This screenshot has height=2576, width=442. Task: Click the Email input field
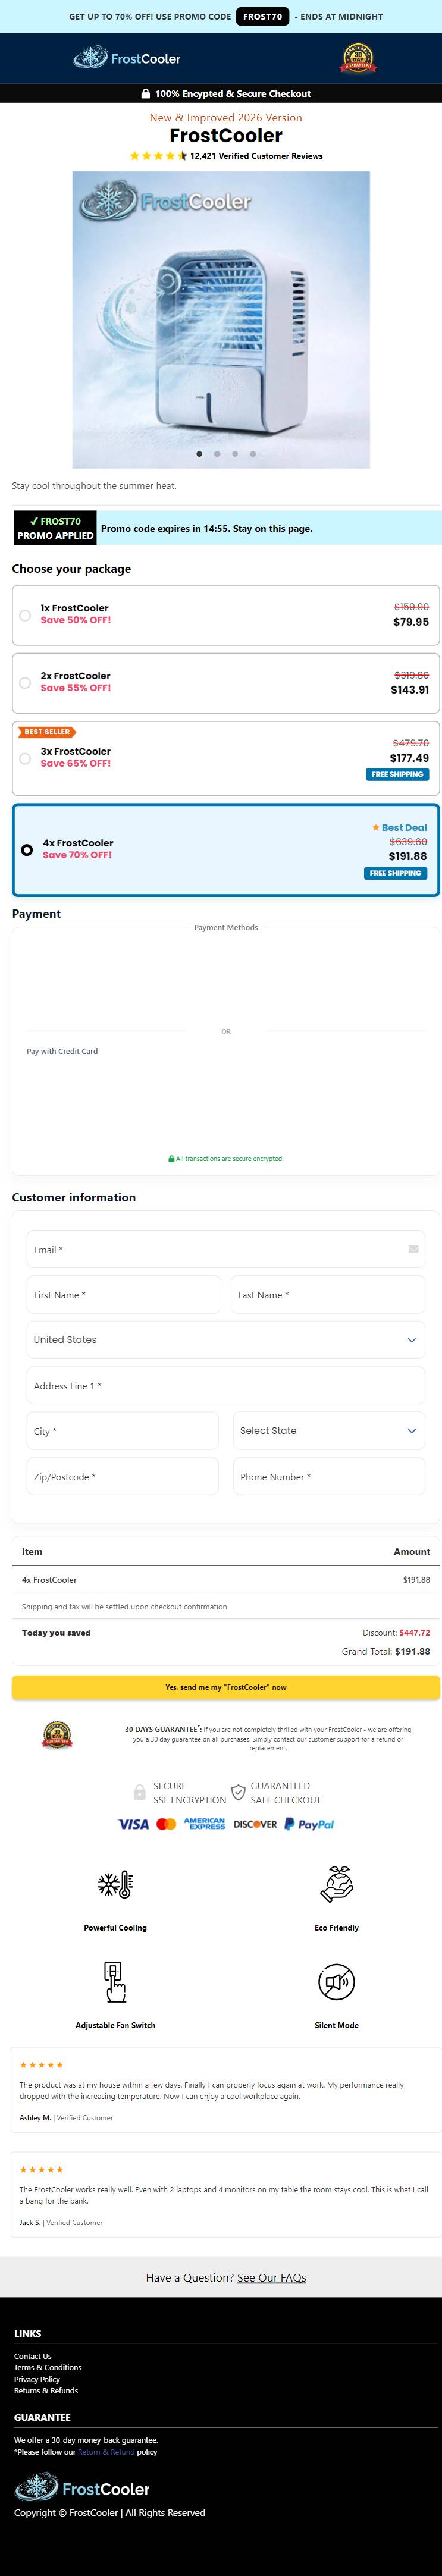226,1250
